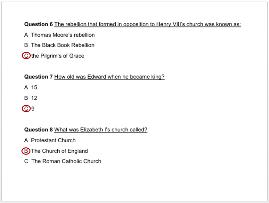Click letter C beside The Roman Catholic Church
Image resolution: width=269 pixels, height=203 pixels.
[x=26, y=161]
